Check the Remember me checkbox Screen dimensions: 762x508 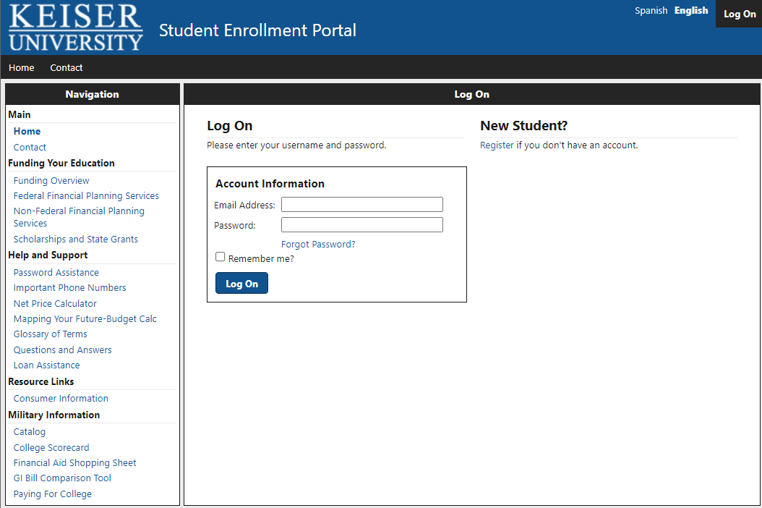coord(221,257)
